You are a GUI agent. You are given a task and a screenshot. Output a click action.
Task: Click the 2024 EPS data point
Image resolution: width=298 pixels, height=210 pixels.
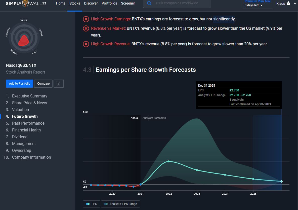point(225,175)
